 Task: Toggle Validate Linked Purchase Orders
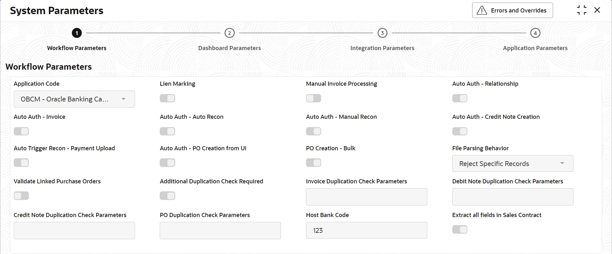[21, 196]
